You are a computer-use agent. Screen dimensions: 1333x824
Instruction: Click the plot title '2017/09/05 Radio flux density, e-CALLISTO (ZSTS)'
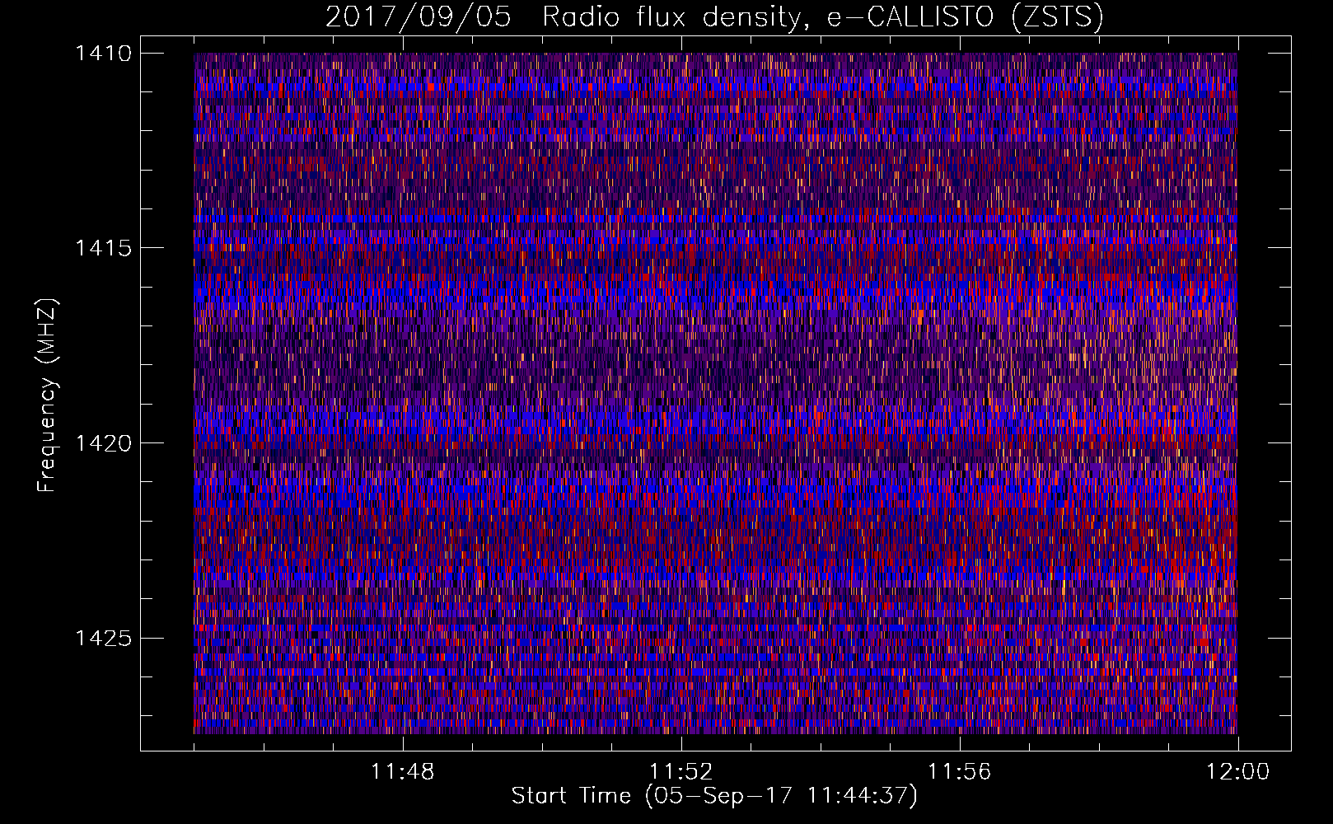tap(714, 17)
